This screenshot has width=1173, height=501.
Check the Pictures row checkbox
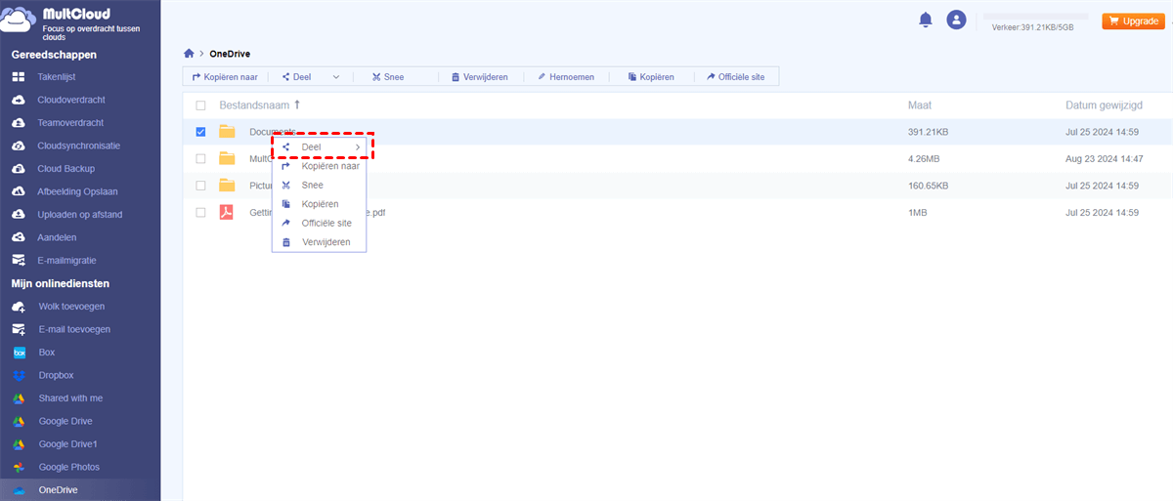pyautogui.click(x=200, y=185)
